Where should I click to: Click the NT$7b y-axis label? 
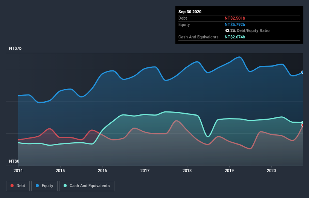coord(15,48)
